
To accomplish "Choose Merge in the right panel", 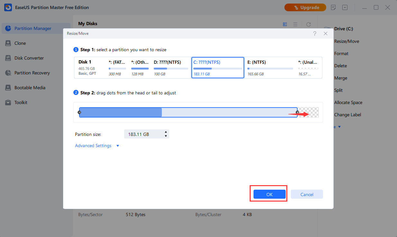I will click(x=341, y=78).
